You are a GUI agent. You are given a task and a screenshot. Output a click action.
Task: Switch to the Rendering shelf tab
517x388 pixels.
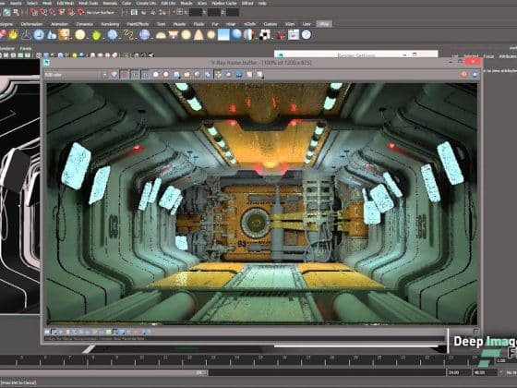pyautogui.click(x=110, y=24)
